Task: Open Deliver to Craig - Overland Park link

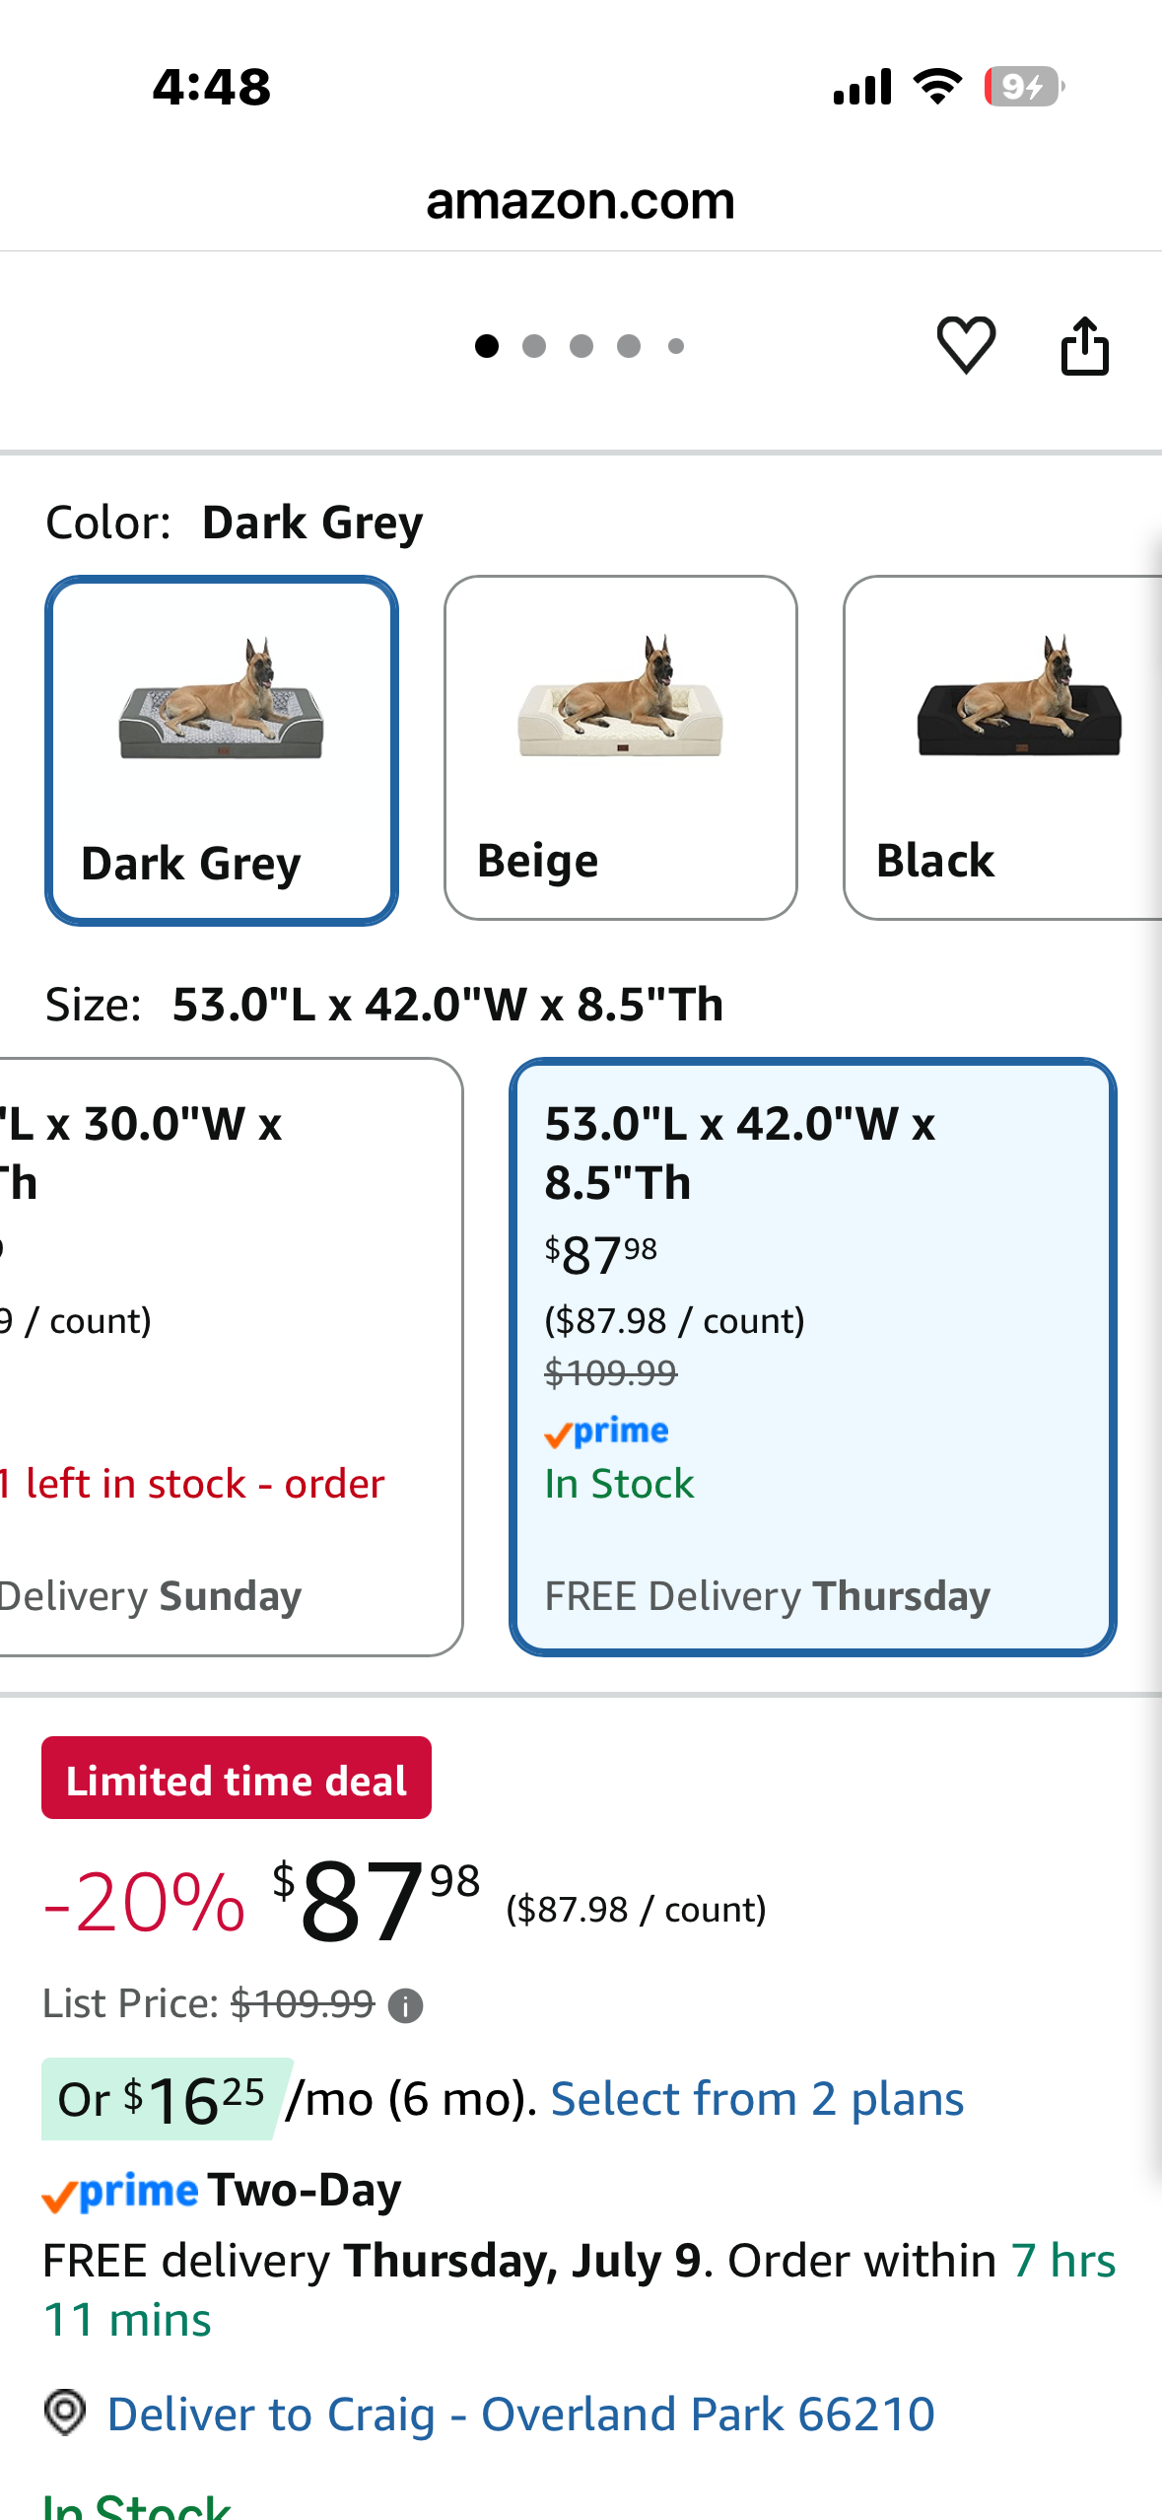Action: (520, 2414)
